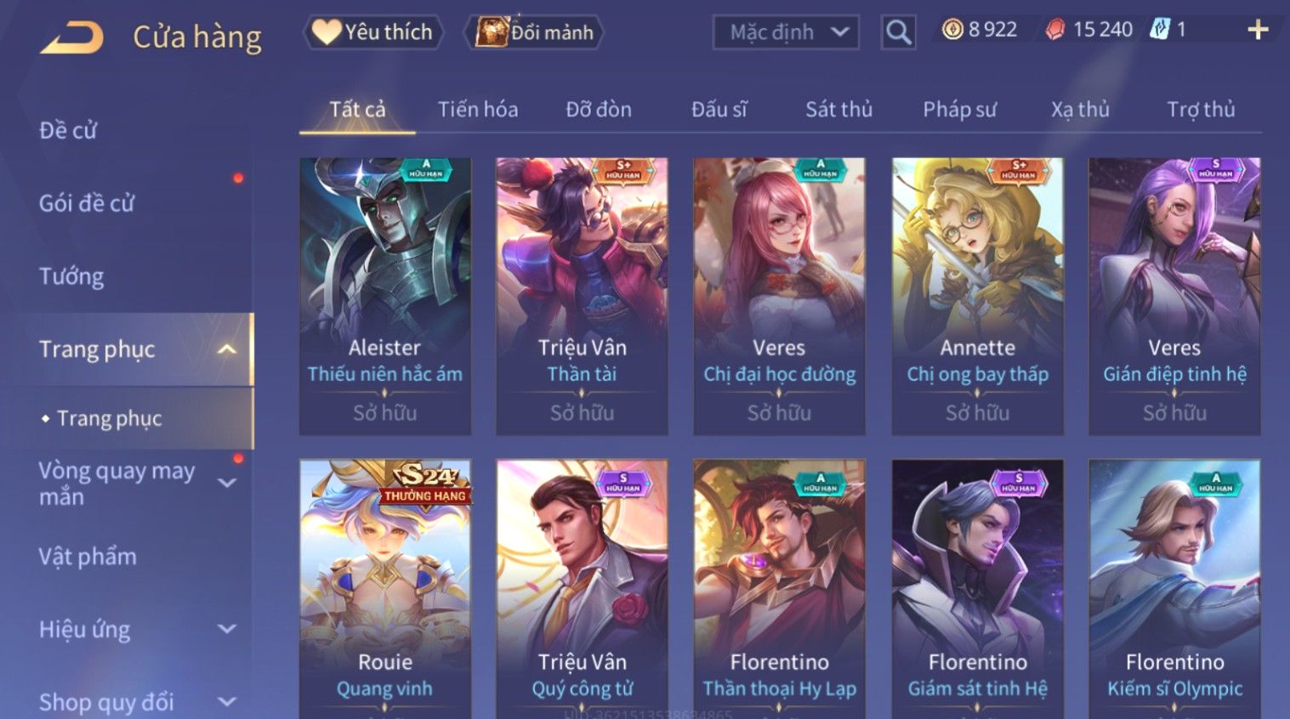Tap the golden back arrow icon
This screenshot has height=719, width=1290.
tap(71, 37)
